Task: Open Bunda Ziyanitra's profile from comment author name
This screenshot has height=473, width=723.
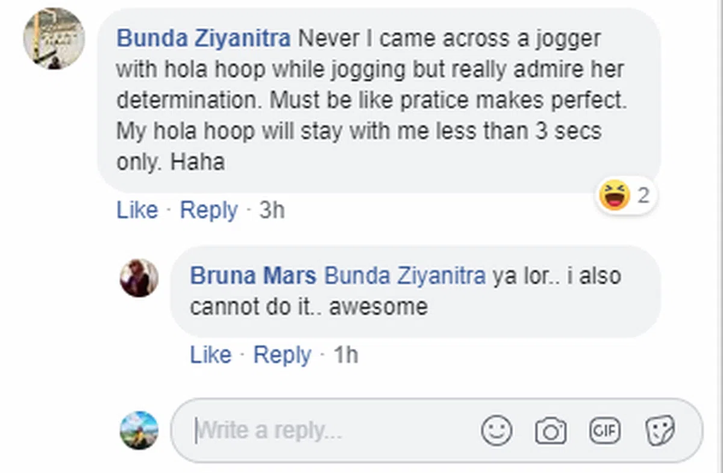Action: coord(203,39)
